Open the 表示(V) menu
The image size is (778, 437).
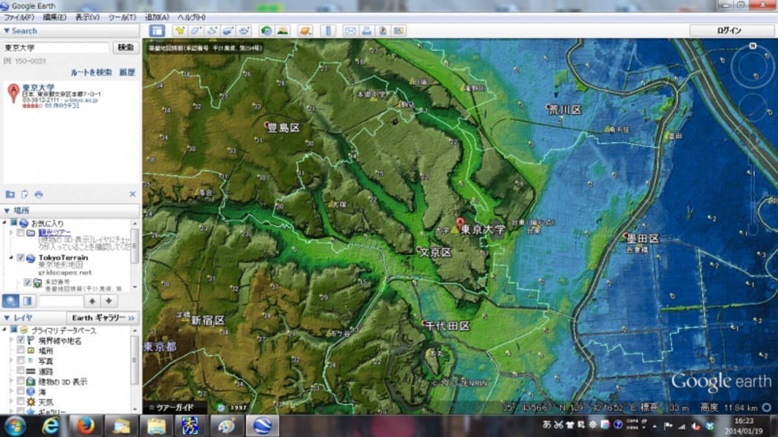pos(88,17)
